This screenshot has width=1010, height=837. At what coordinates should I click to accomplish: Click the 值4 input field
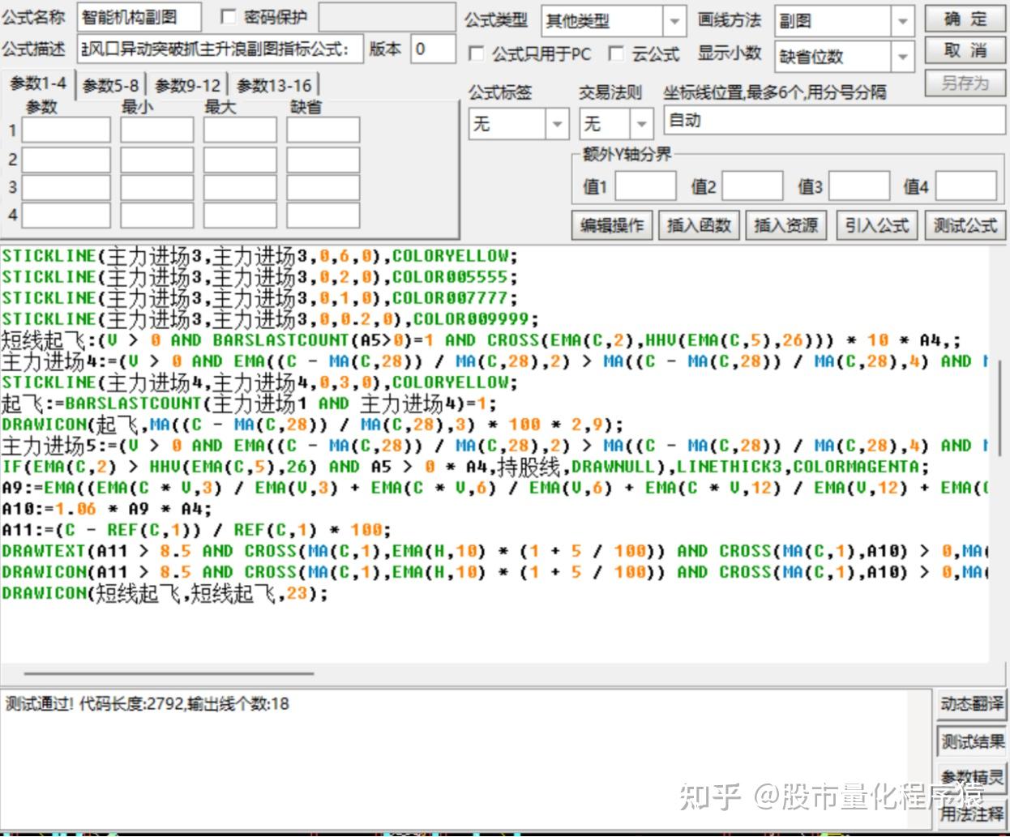coord(966,186)
